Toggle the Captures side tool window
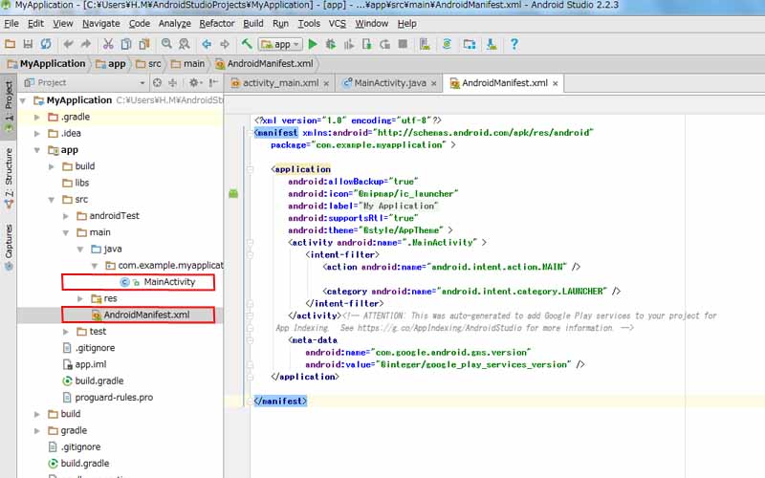 tap(9, 247)
